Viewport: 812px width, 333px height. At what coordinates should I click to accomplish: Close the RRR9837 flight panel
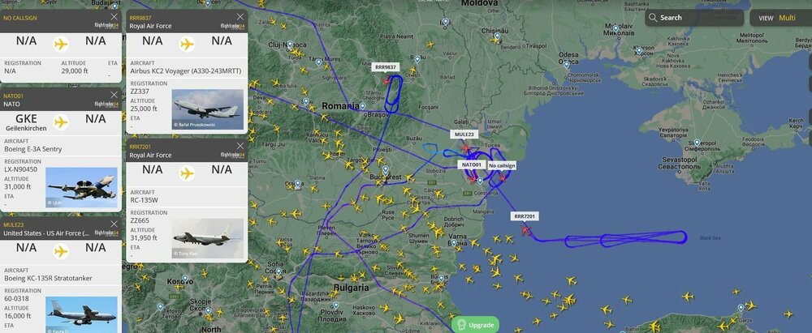click(240, 17)
